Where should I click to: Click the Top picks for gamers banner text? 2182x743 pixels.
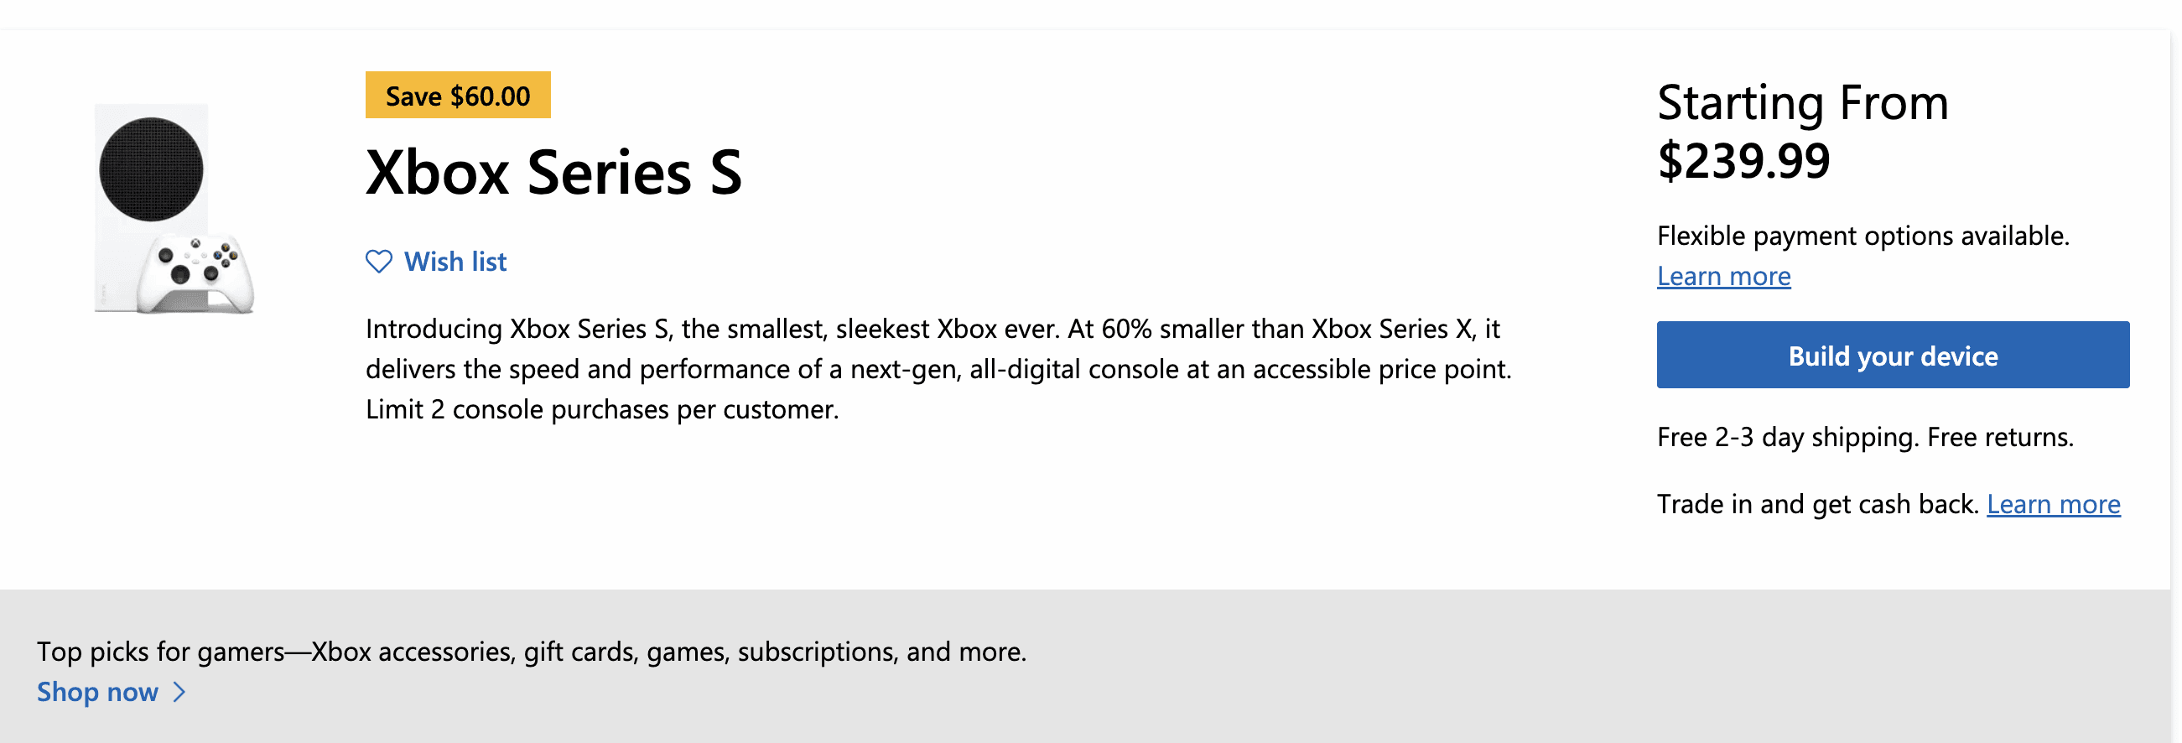click(531, 652)
